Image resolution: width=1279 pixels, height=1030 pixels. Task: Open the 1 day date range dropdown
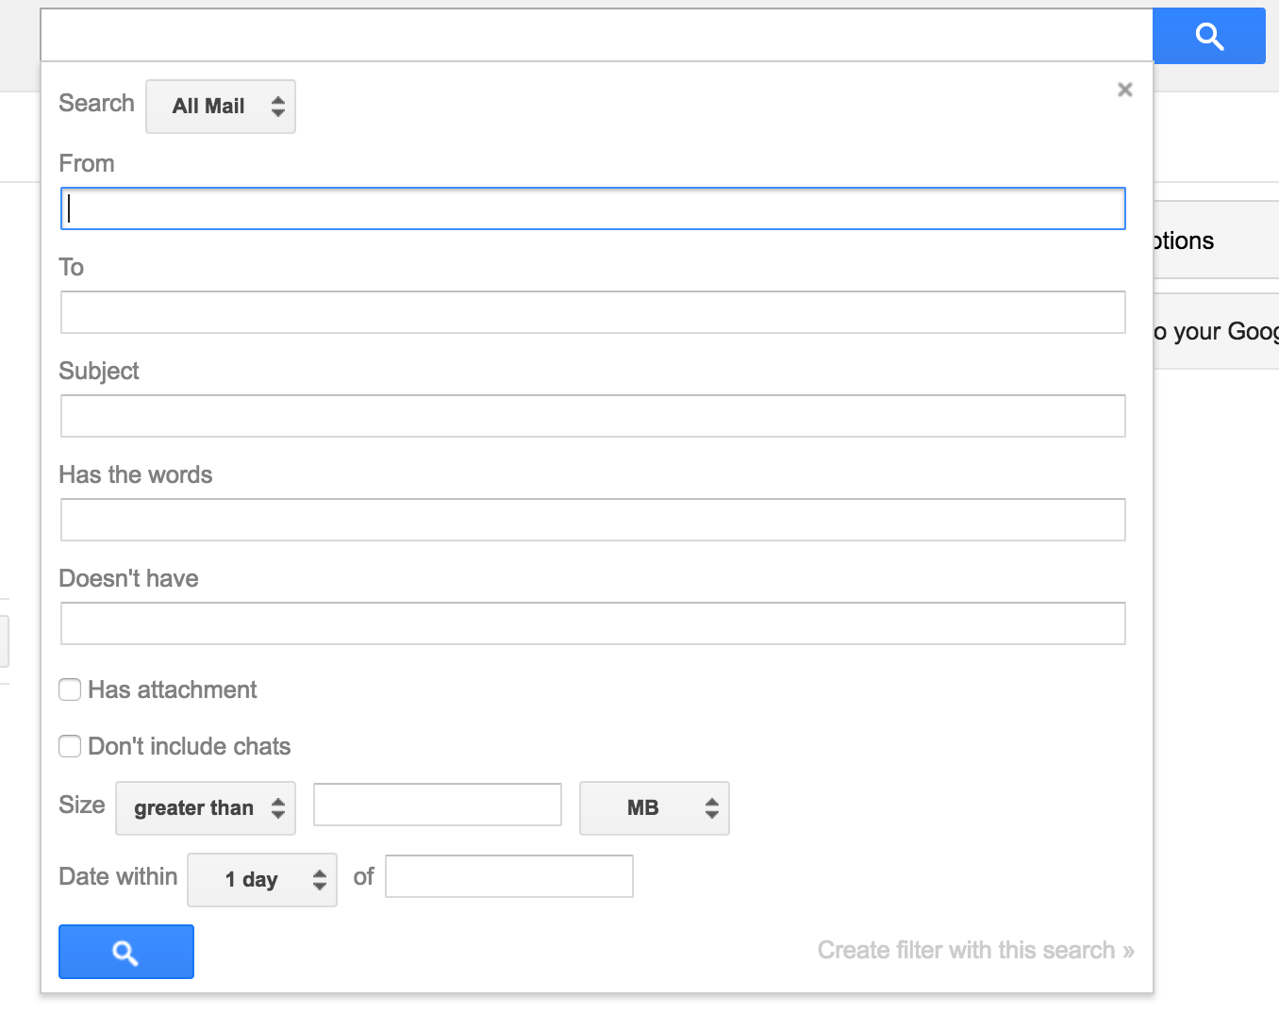262,880
